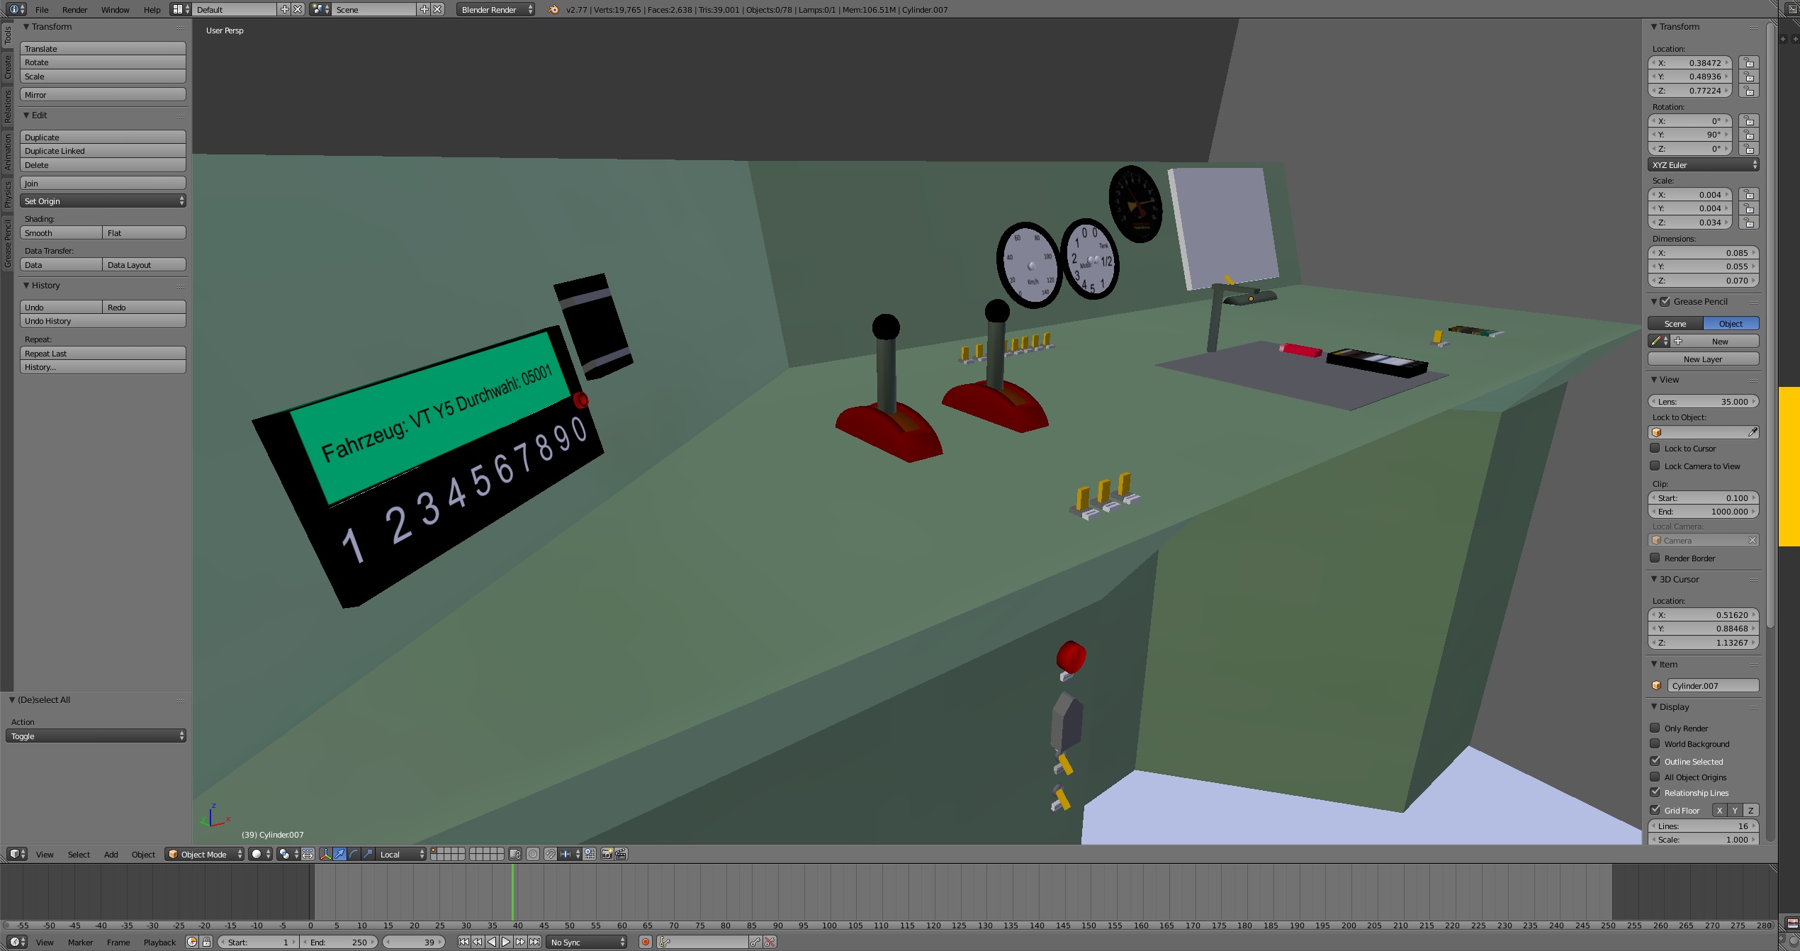Click the OpenGL render animation clapper icon
Screen dimensions: 1800x951
pyautogui.click(x=621, y=854)
